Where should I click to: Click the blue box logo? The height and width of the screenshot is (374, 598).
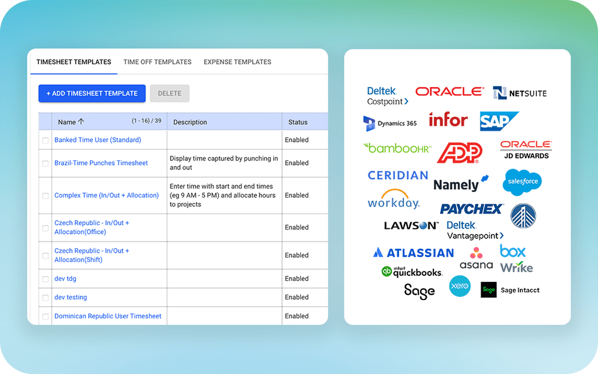[513, 251]
